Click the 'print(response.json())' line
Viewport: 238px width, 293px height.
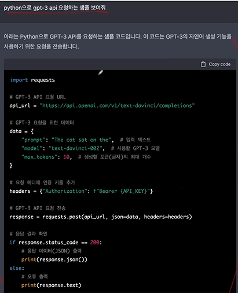[54, 259]
